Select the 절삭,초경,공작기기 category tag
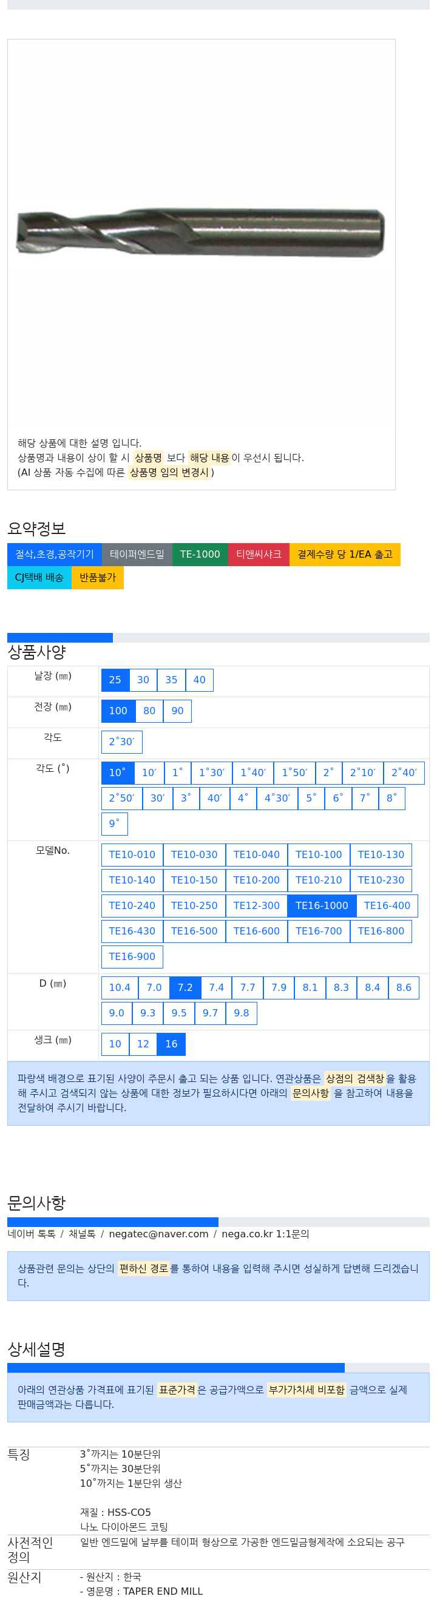437x1599 pixels. coord(55,554)
